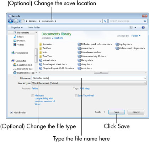Click New folder in toolbar

tap(34, 27)
